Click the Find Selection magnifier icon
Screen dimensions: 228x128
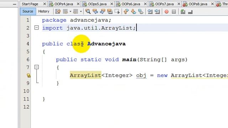pos(88,11)
